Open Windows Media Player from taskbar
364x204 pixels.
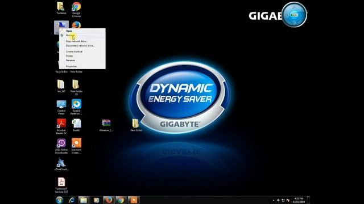[96, 200]
